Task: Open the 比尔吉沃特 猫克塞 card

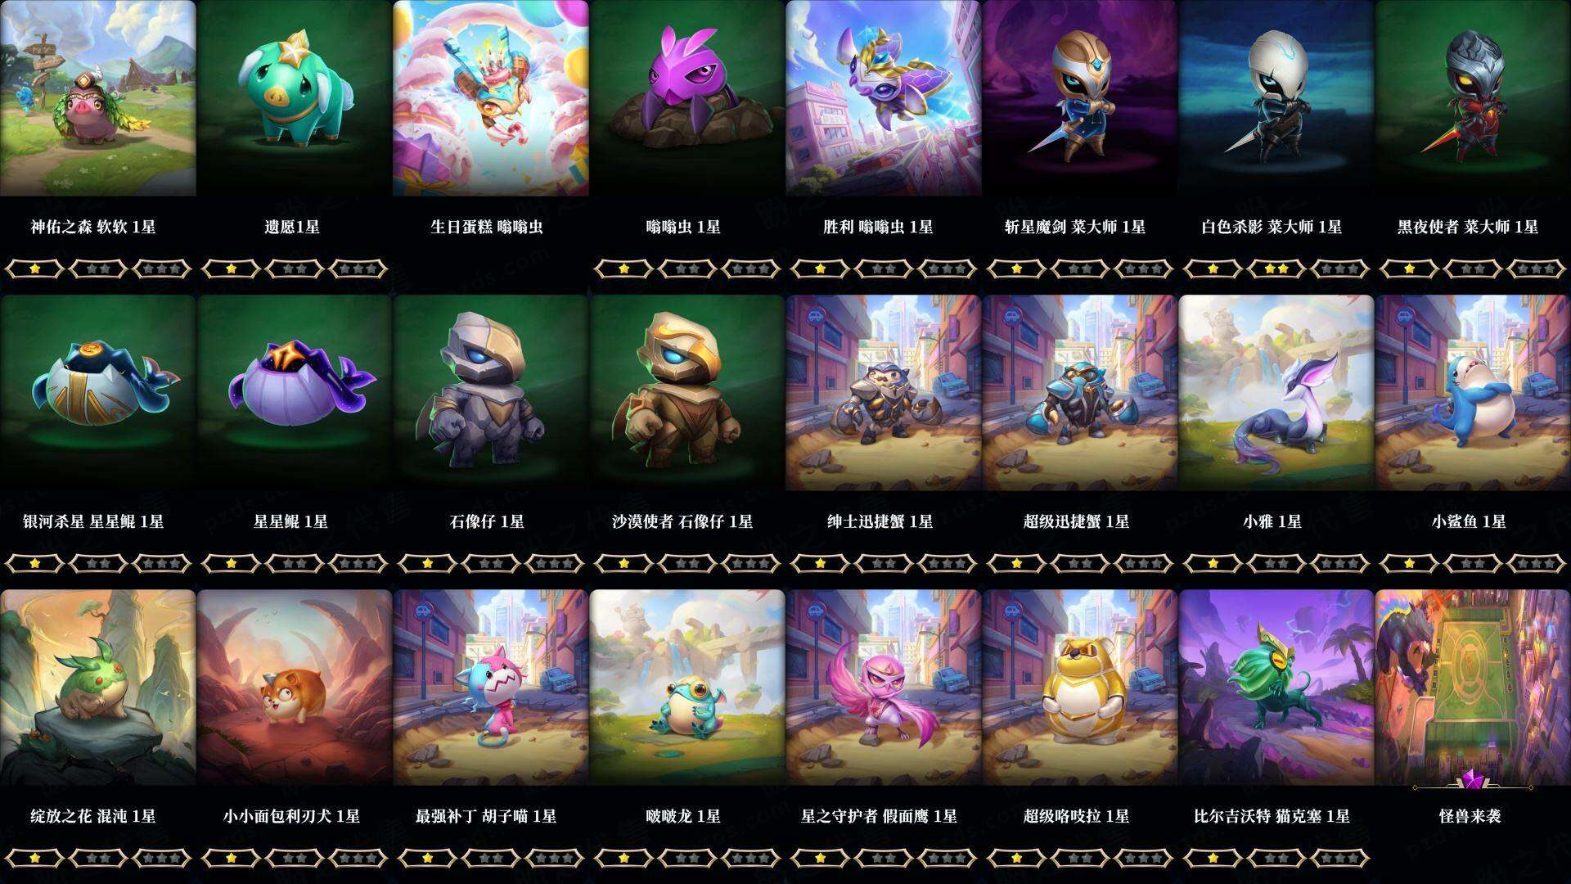Action: (1276, 688)
